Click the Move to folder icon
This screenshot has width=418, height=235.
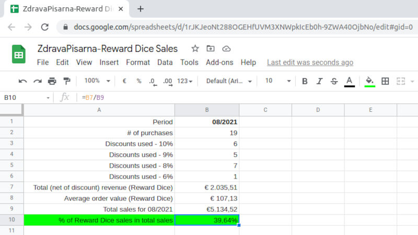(x=211, y=49)
